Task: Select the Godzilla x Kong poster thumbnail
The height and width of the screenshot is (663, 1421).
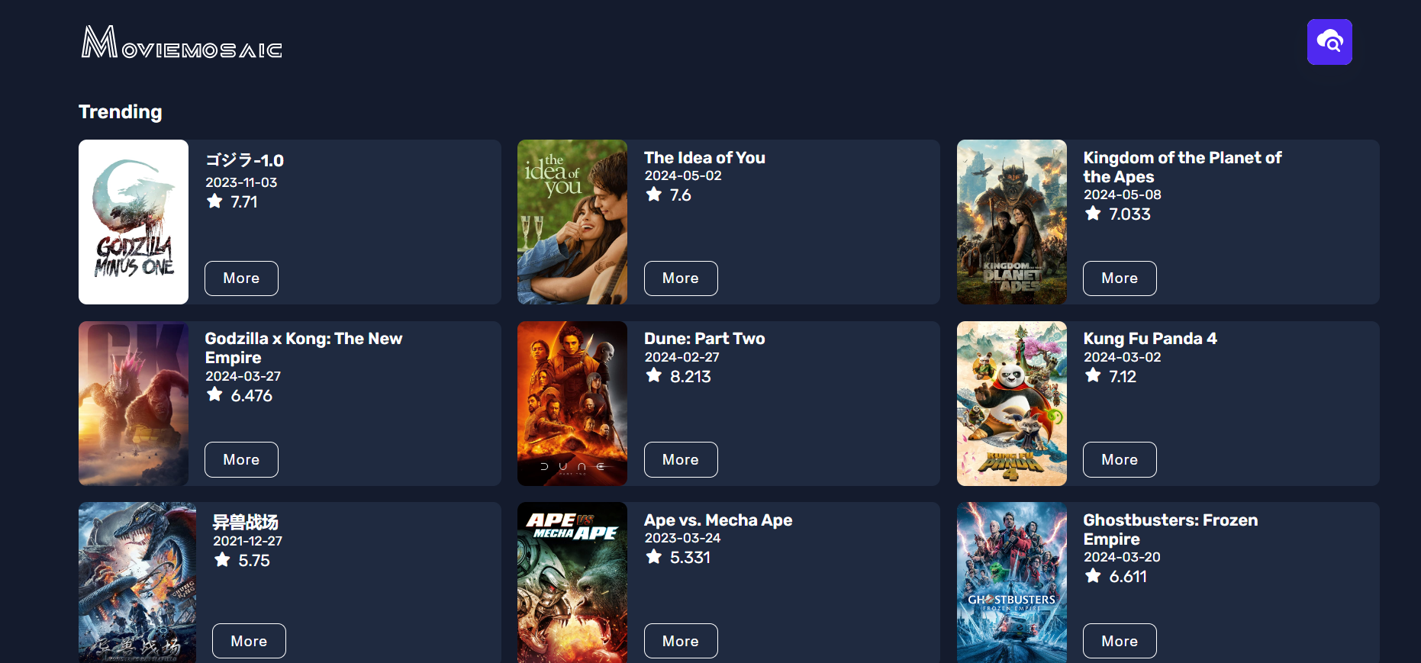Action: click(134, 404)
